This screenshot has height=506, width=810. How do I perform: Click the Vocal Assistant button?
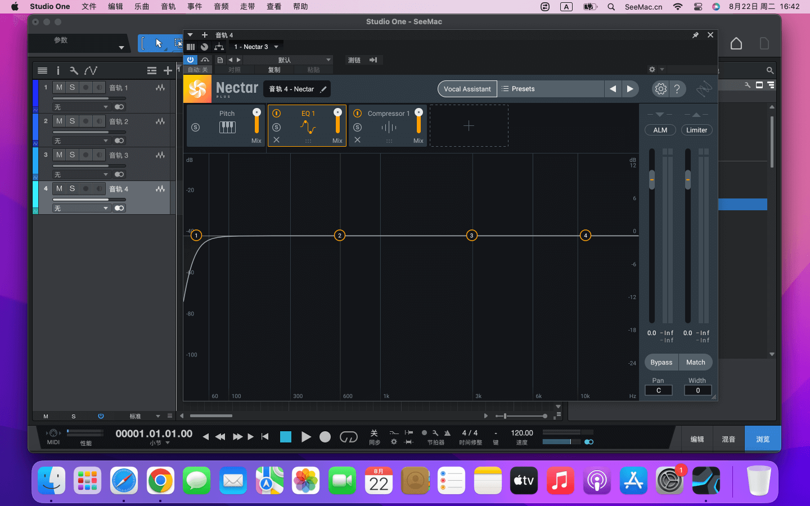(x=467, y=89)
